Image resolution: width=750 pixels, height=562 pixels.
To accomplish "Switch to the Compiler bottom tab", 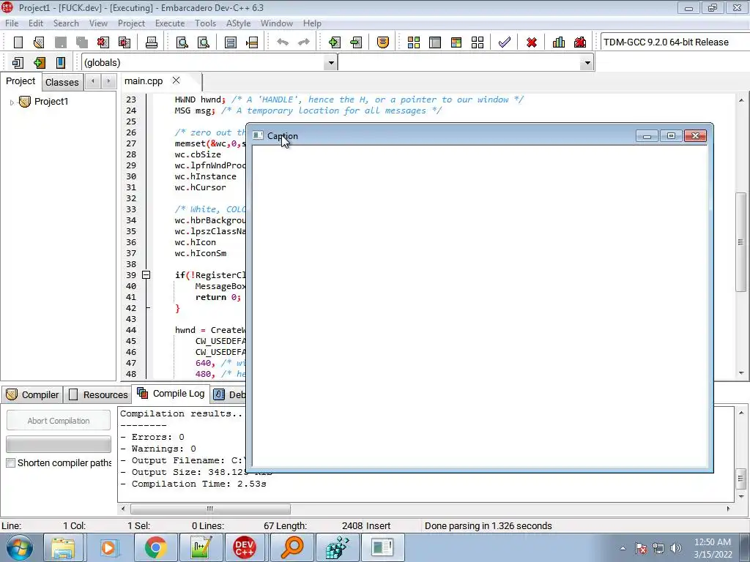I will (x=32, y=394).
